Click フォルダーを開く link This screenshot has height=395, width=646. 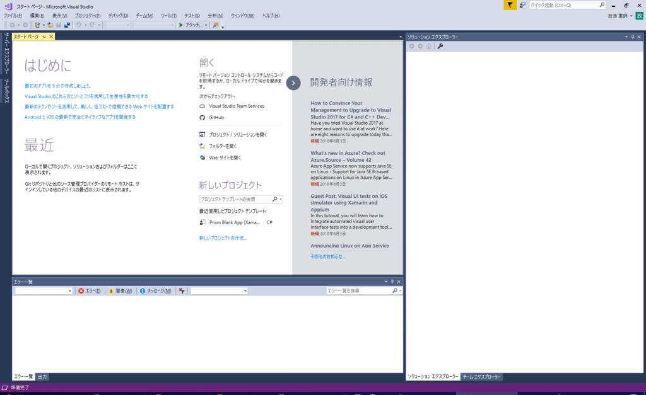(223, 147)
